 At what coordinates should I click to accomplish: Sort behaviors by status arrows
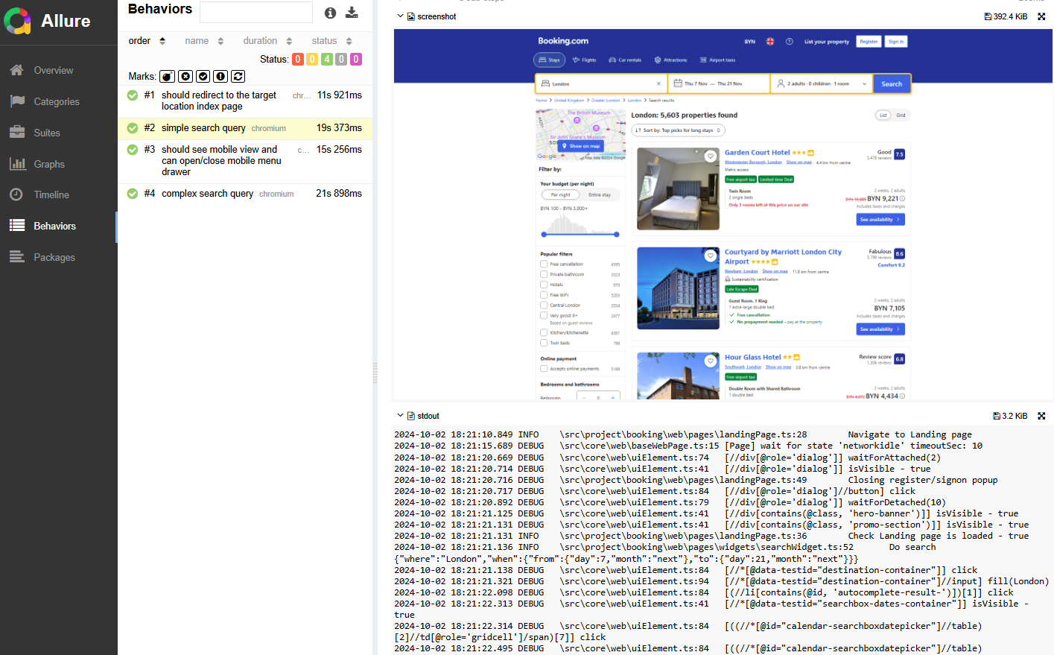point(349,41)
